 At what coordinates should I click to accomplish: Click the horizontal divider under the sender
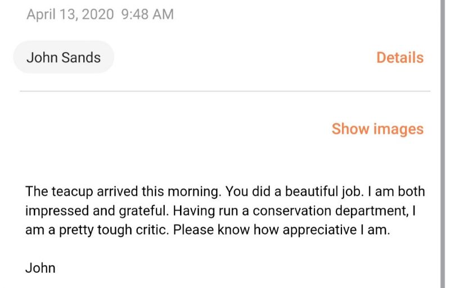(x=225, y=91)
